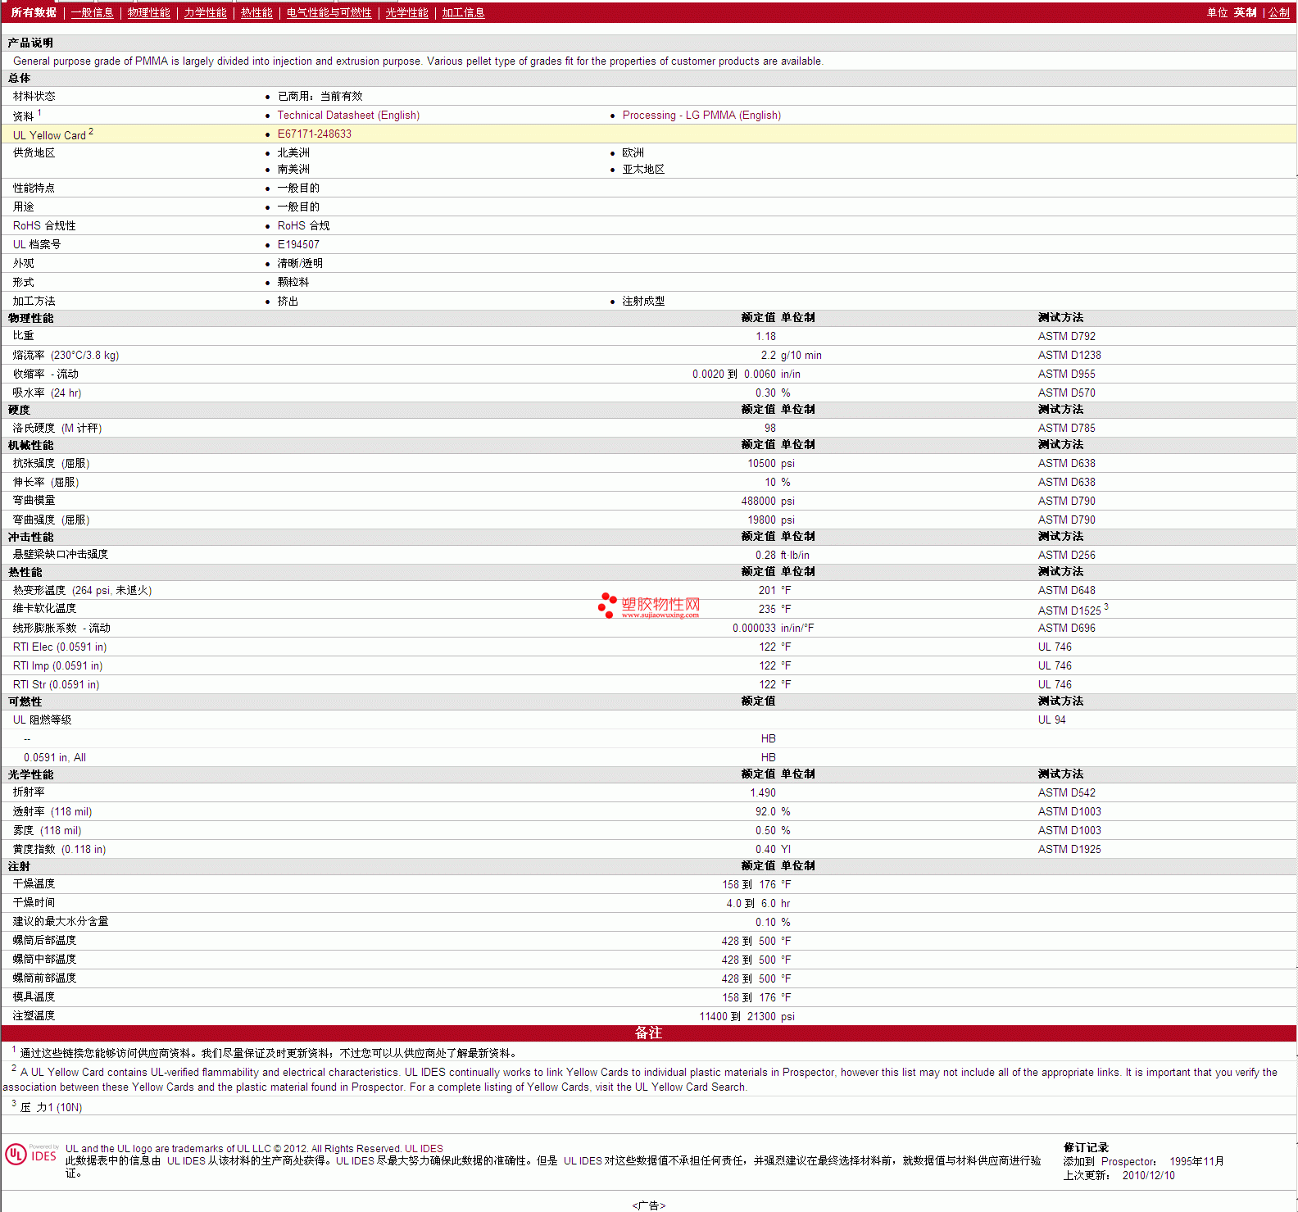The image size is (1298, 1212).
Task: Click melt flow value 2.2
Action: [768, 356]
